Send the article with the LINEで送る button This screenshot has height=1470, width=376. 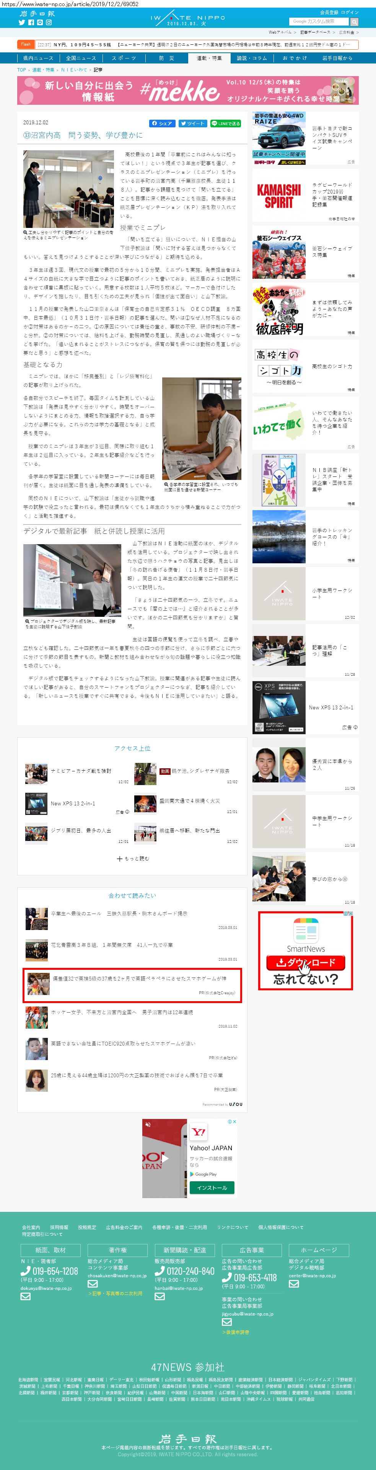point(225,123)
